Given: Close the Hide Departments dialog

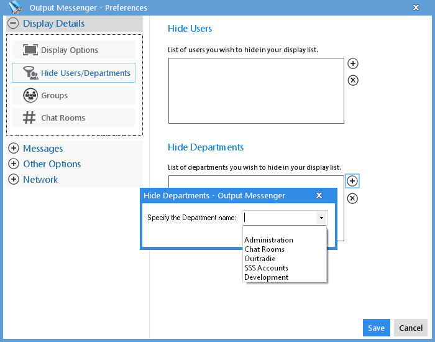Looking at the screenshot, I should pos(319,195).
